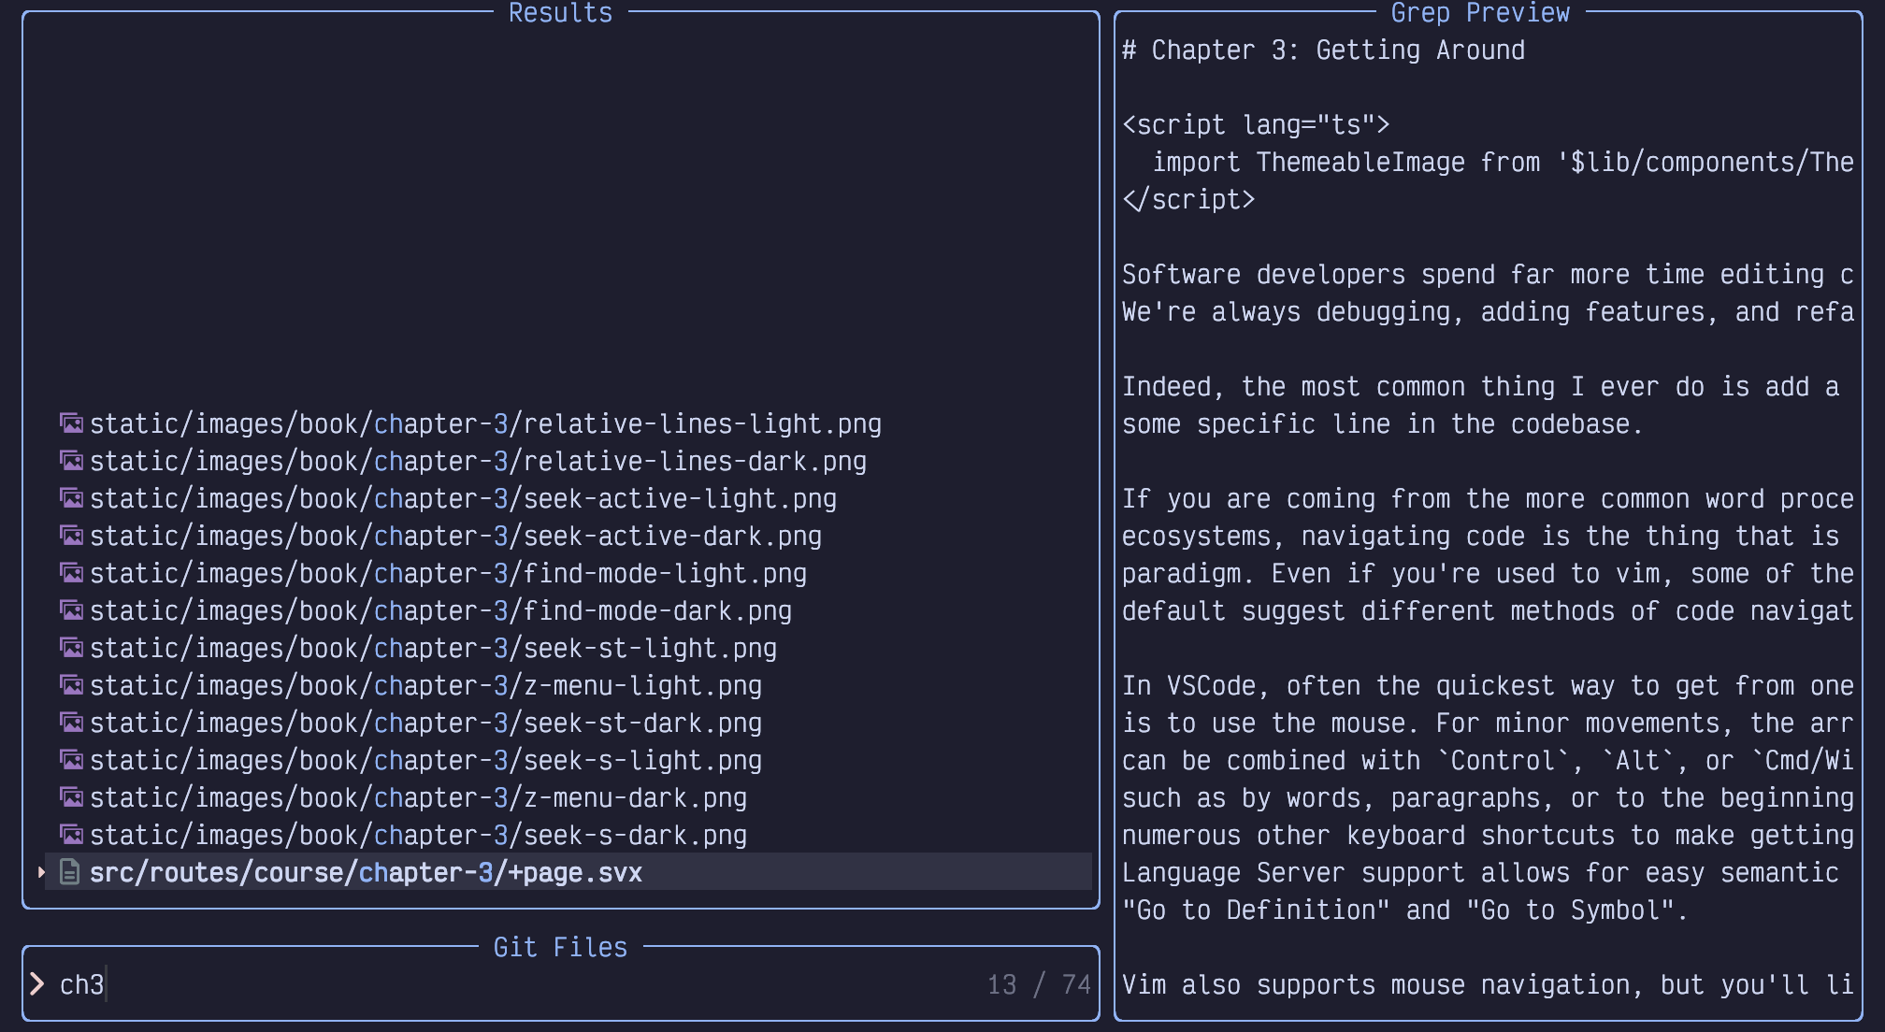
Task: Click the Results panel title
Action: point(560,12)
